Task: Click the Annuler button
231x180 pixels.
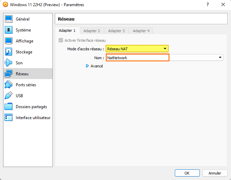Action: tap(215, 173)
